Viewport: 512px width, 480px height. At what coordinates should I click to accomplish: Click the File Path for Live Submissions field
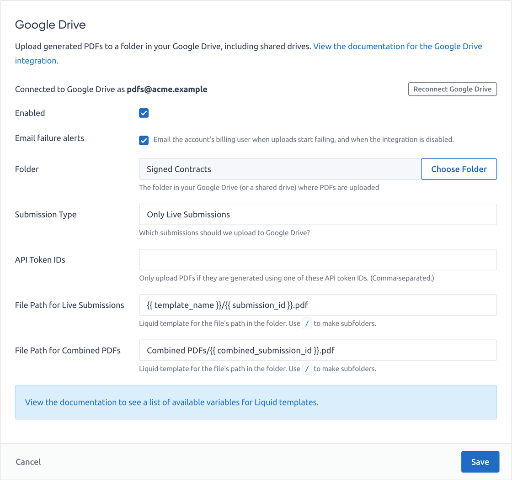coord(318,305)
